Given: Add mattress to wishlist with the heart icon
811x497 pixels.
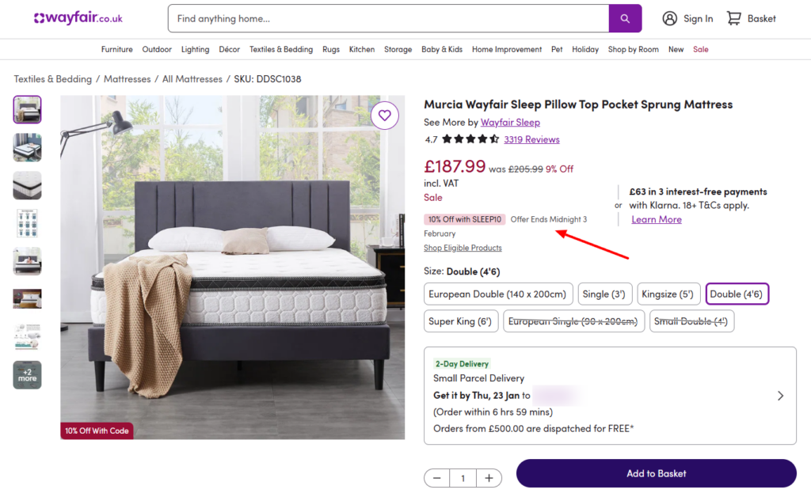Looking at the screenshot, I should point(385,116).
